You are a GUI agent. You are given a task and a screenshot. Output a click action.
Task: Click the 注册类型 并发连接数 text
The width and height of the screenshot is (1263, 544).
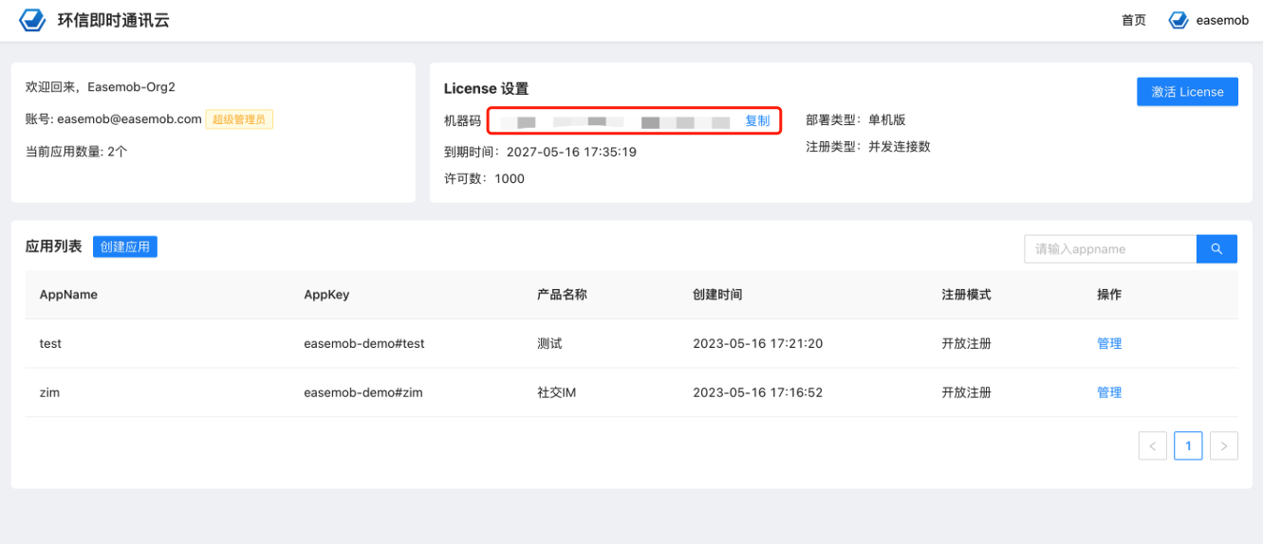[x=867, y=146]
